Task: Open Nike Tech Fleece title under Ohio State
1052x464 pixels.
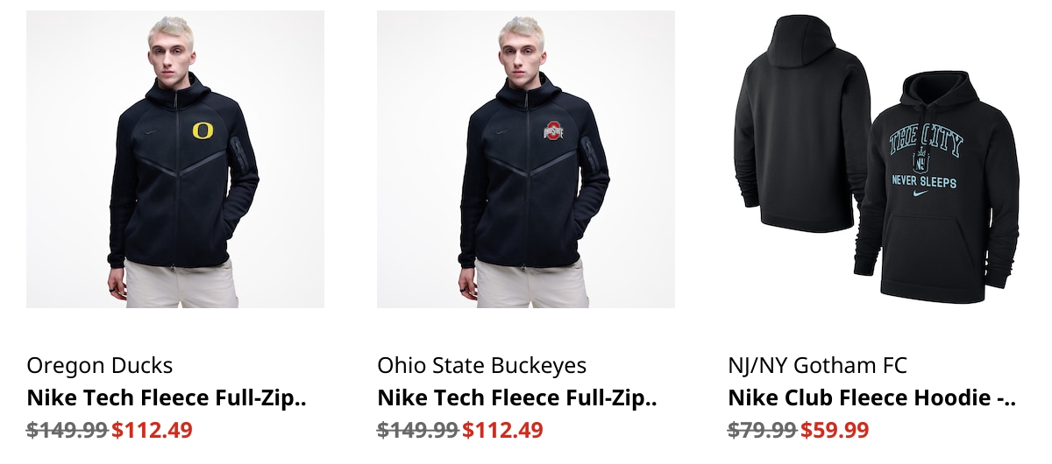Action: [x=517, y=398]
